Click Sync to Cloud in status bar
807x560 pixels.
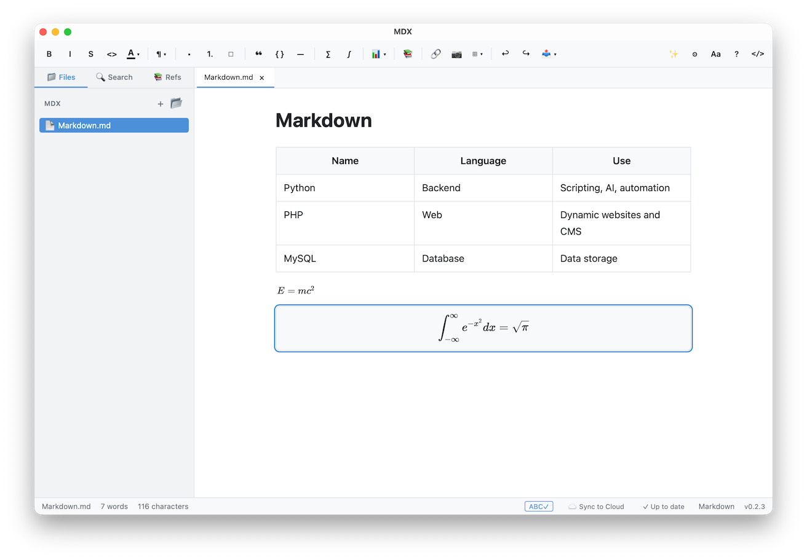(596, 507)
